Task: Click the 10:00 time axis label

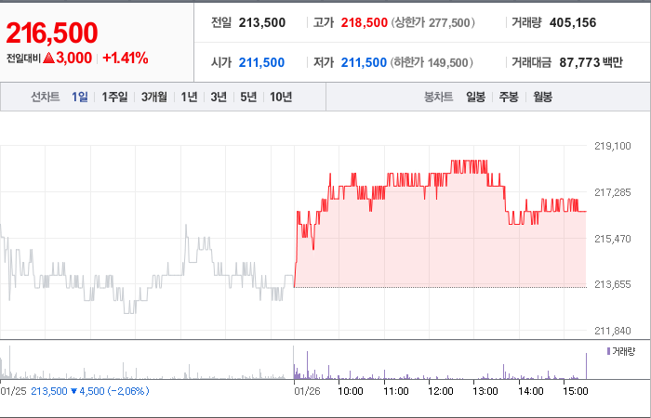Action: pos(351,391)
